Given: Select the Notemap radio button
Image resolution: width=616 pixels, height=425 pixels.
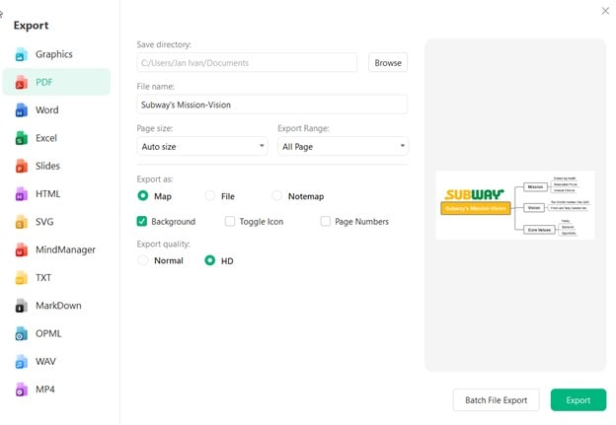Looking at the screenshot, I should point(277,195).
